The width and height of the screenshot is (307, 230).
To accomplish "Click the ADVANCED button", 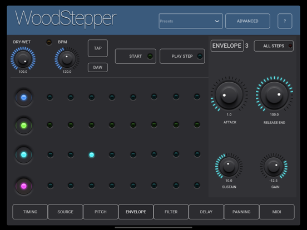I will [247, 21].
